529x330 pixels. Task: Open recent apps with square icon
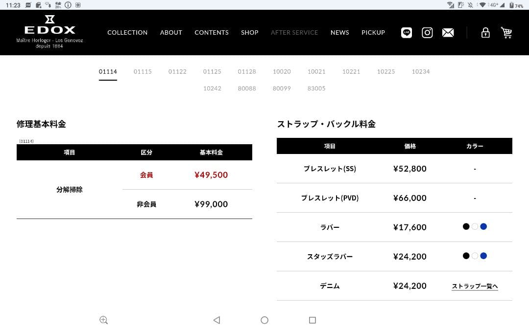point(313,320)
